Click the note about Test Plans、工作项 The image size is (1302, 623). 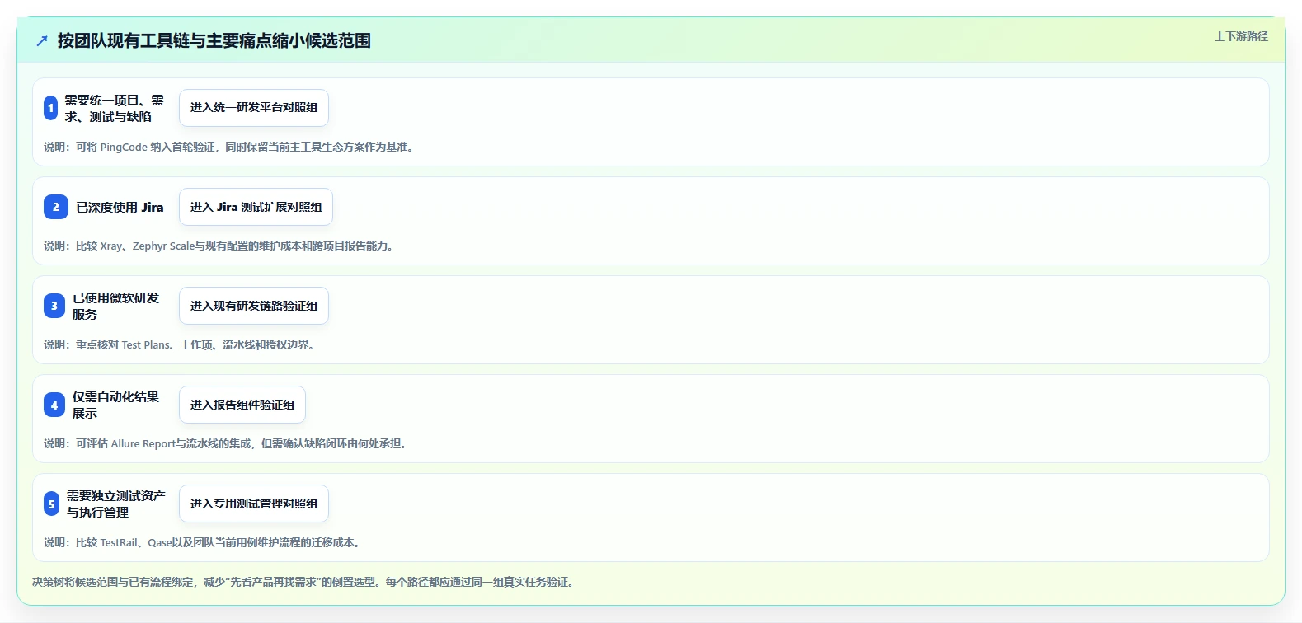[x=181, y=344]
